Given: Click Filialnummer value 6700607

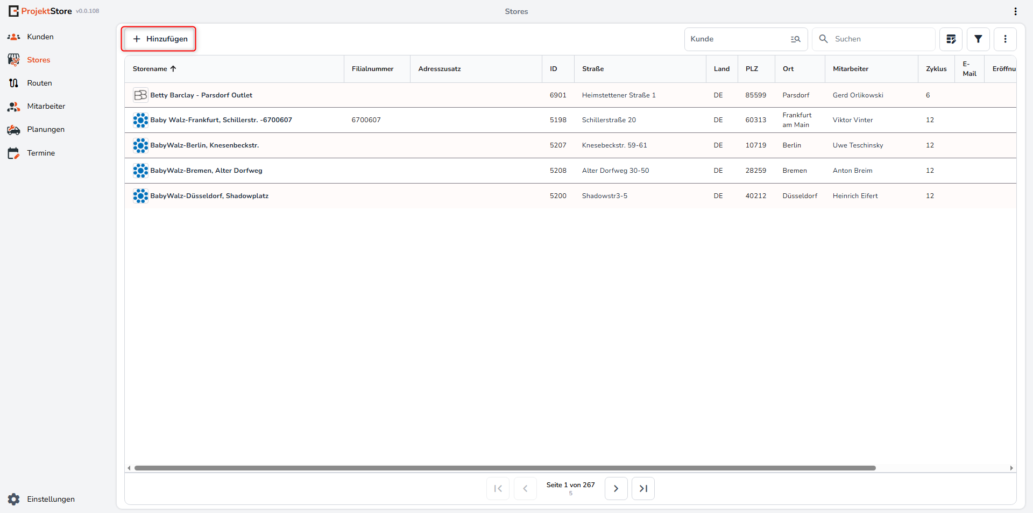Looking at the screenshot, I should (366, 120).
